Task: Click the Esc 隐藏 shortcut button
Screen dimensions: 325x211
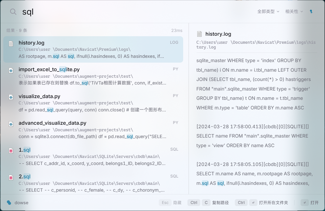Action: click(170, 203)
